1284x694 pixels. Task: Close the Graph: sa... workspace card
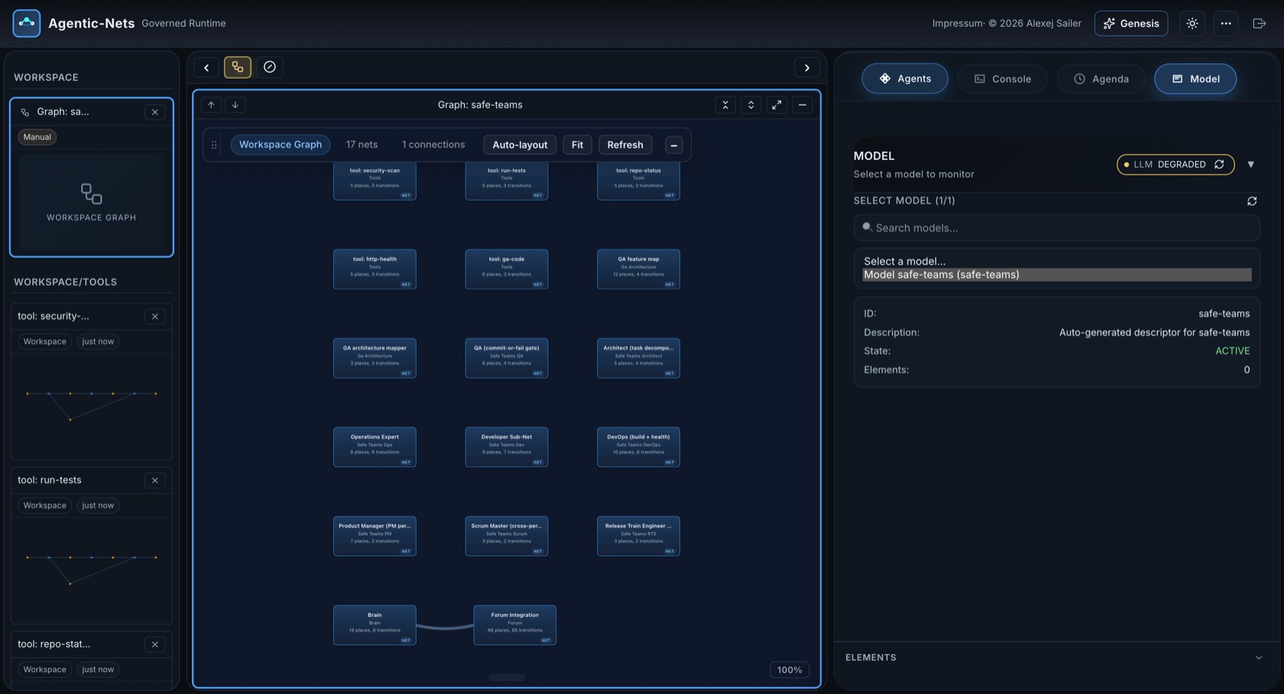pos(155,112)
